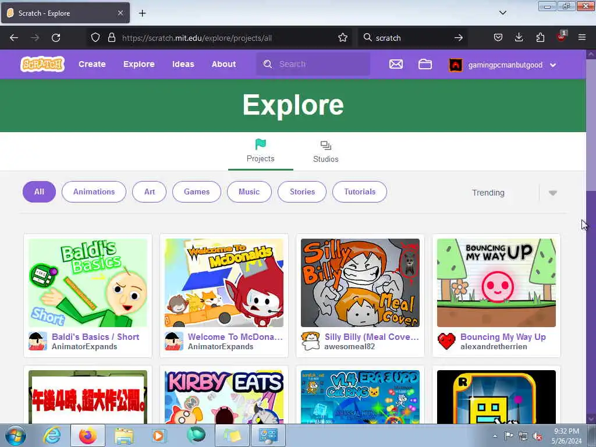Click the Scratch site Search field
Screen dimensions: 596x447
[313, 64]
